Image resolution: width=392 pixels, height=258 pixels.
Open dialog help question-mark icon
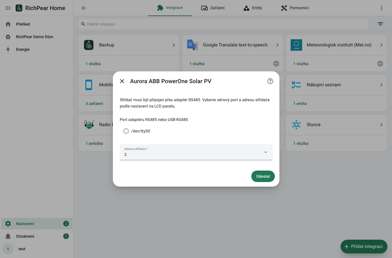coord(270,81)
